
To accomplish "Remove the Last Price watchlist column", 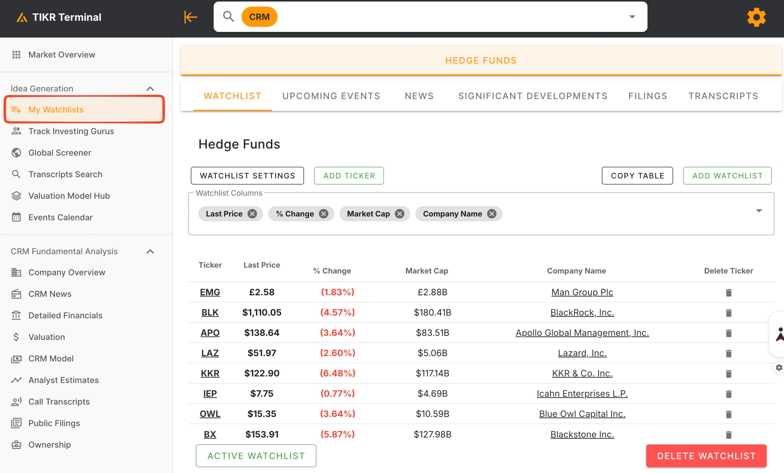I will [252, 214].
